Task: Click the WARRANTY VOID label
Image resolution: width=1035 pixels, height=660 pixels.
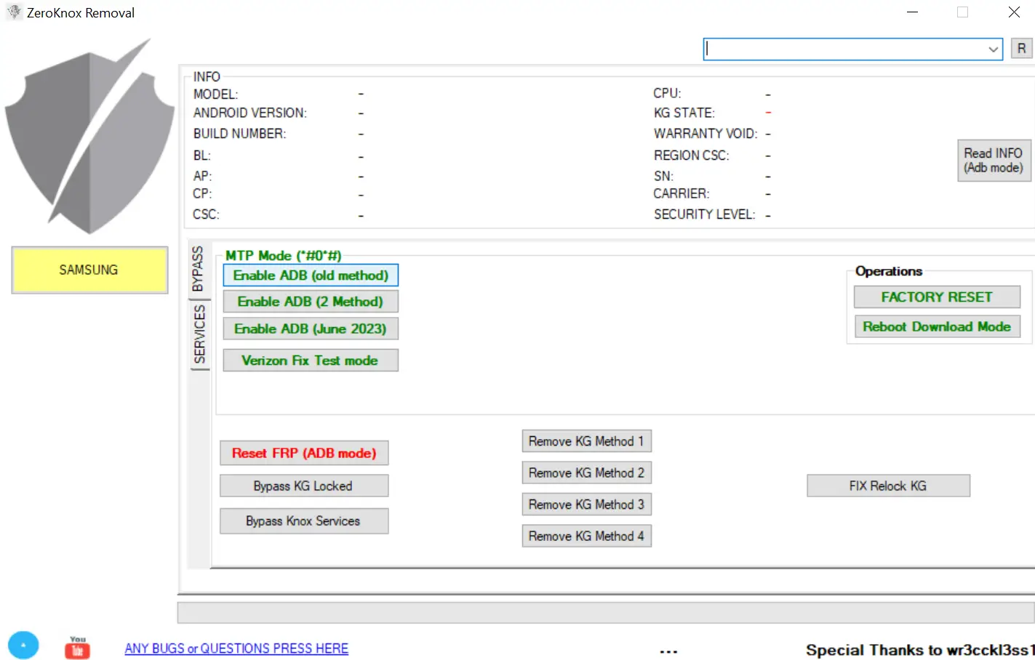Action: click(x=706, y=134)
